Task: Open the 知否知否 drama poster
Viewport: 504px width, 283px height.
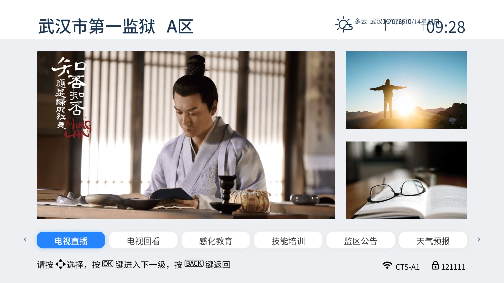Action: pos(186,135)
